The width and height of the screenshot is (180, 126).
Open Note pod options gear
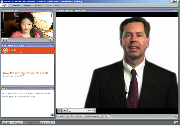point(52,115)
